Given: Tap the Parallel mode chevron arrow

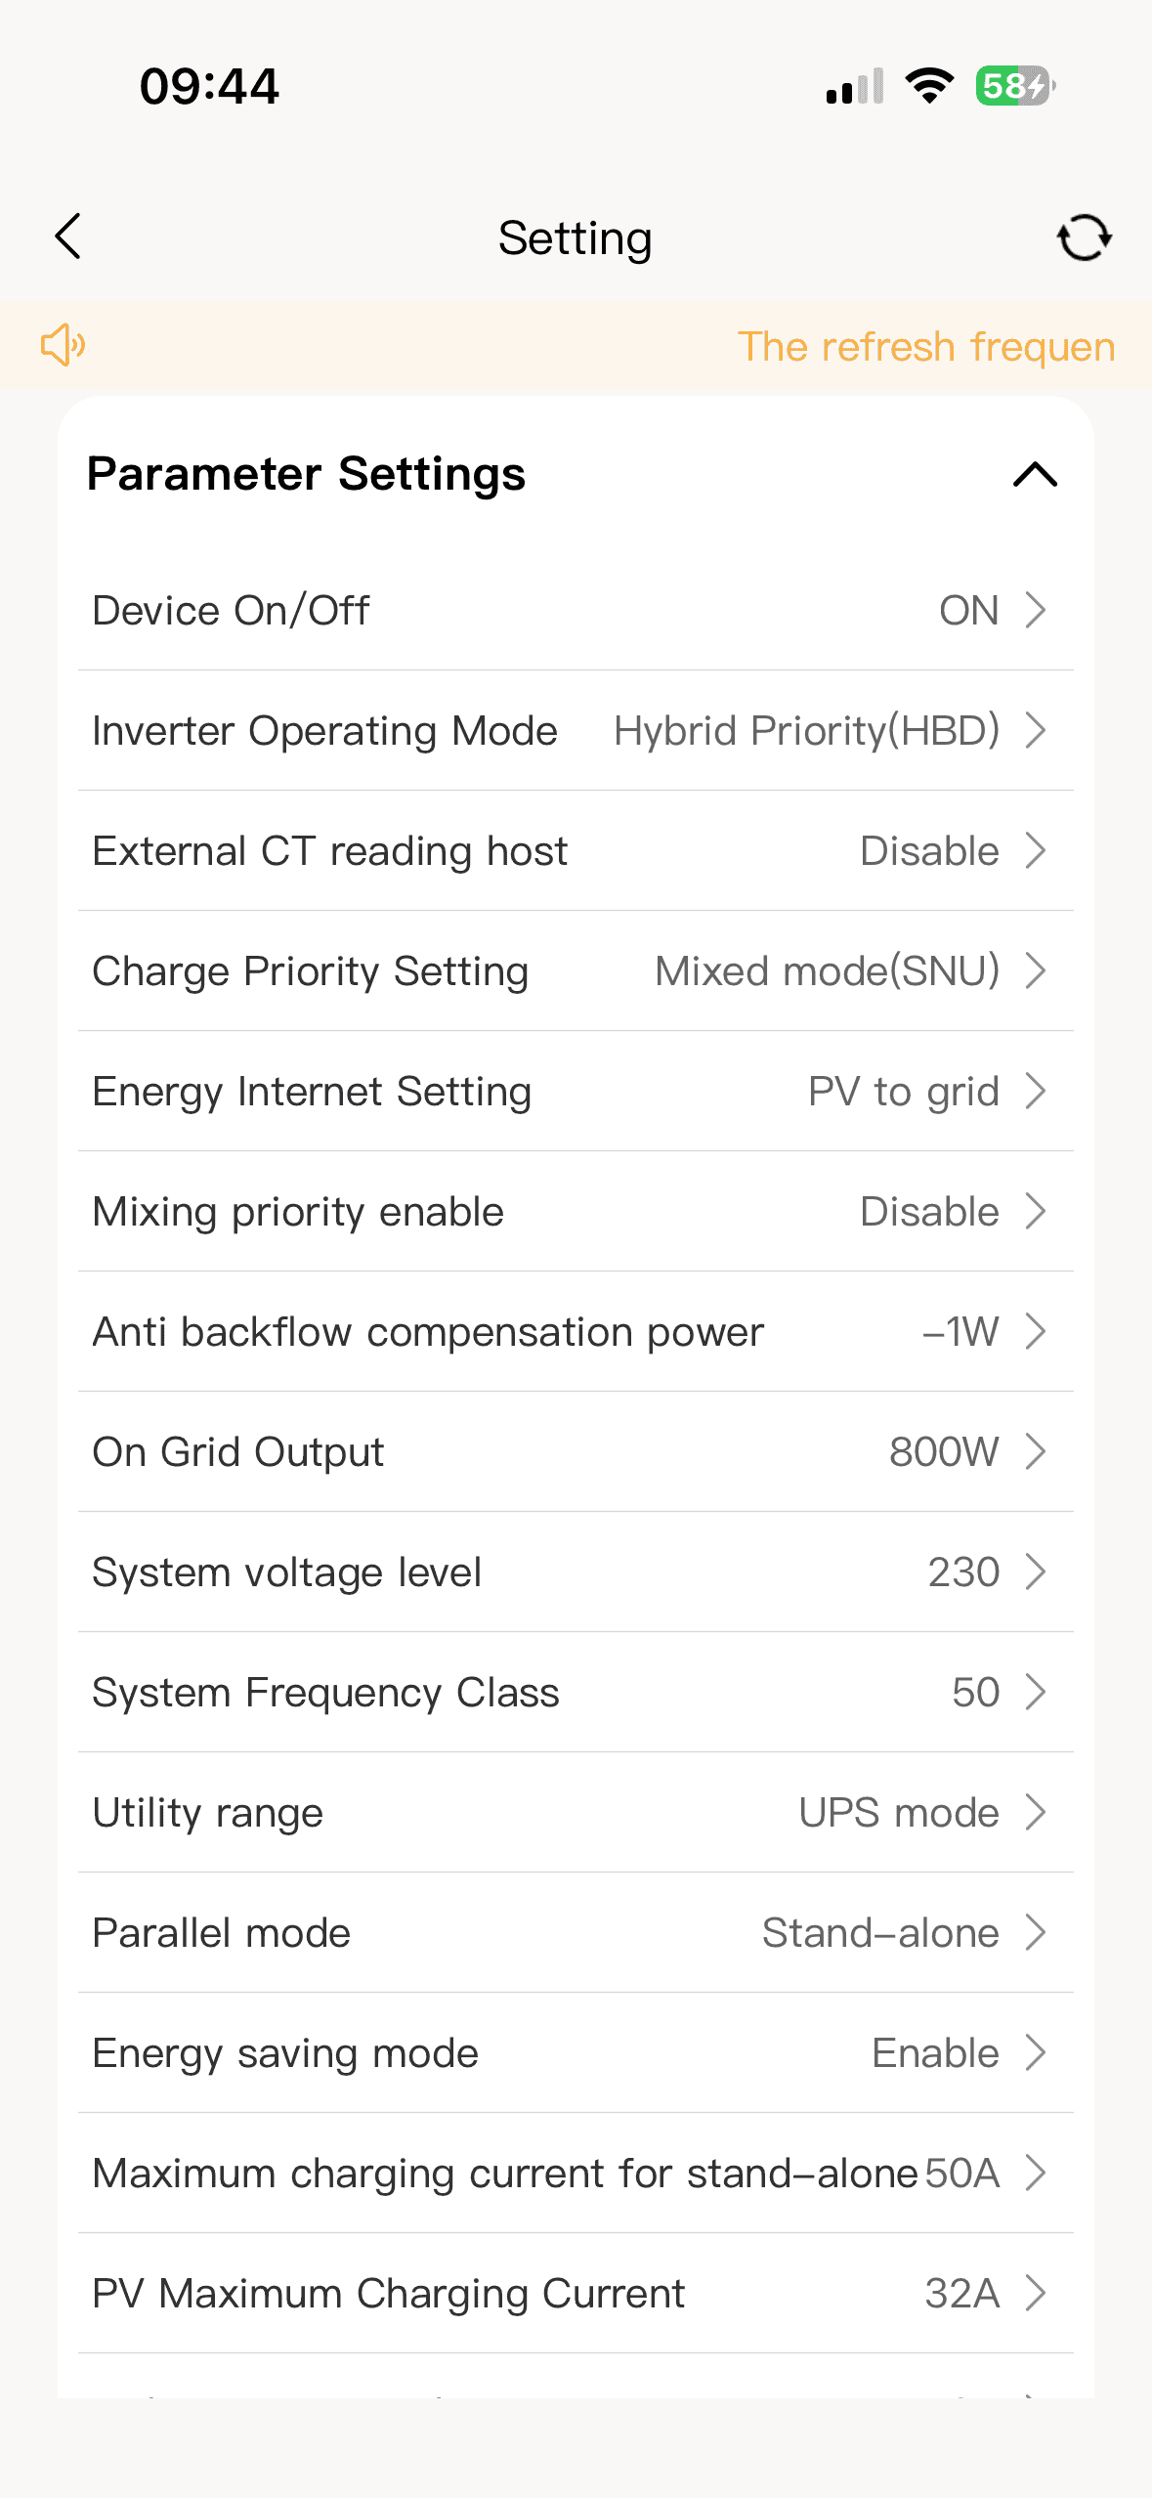Looking at the screenshot, I should pos(1036,1932).
